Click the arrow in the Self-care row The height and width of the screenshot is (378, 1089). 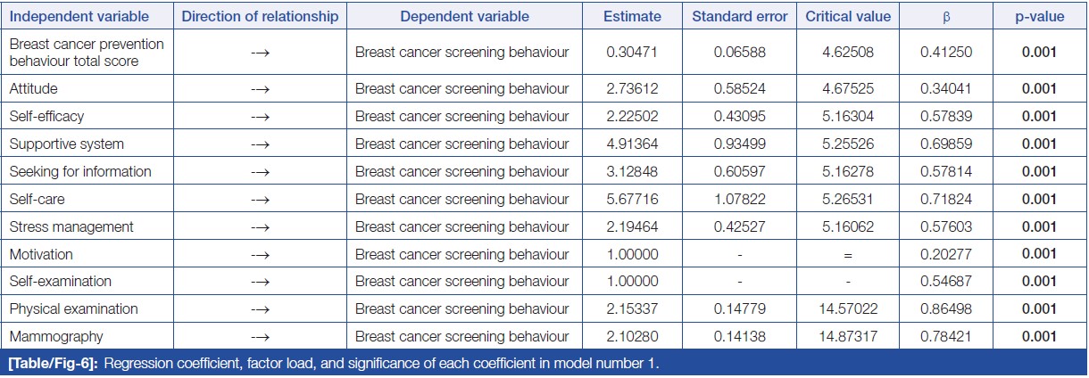point(260,199)
